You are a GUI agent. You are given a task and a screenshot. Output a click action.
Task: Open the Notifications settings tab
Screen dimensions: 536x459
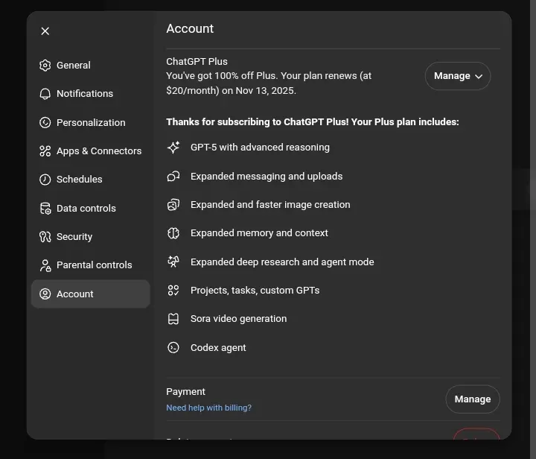[x=91, y=94]
